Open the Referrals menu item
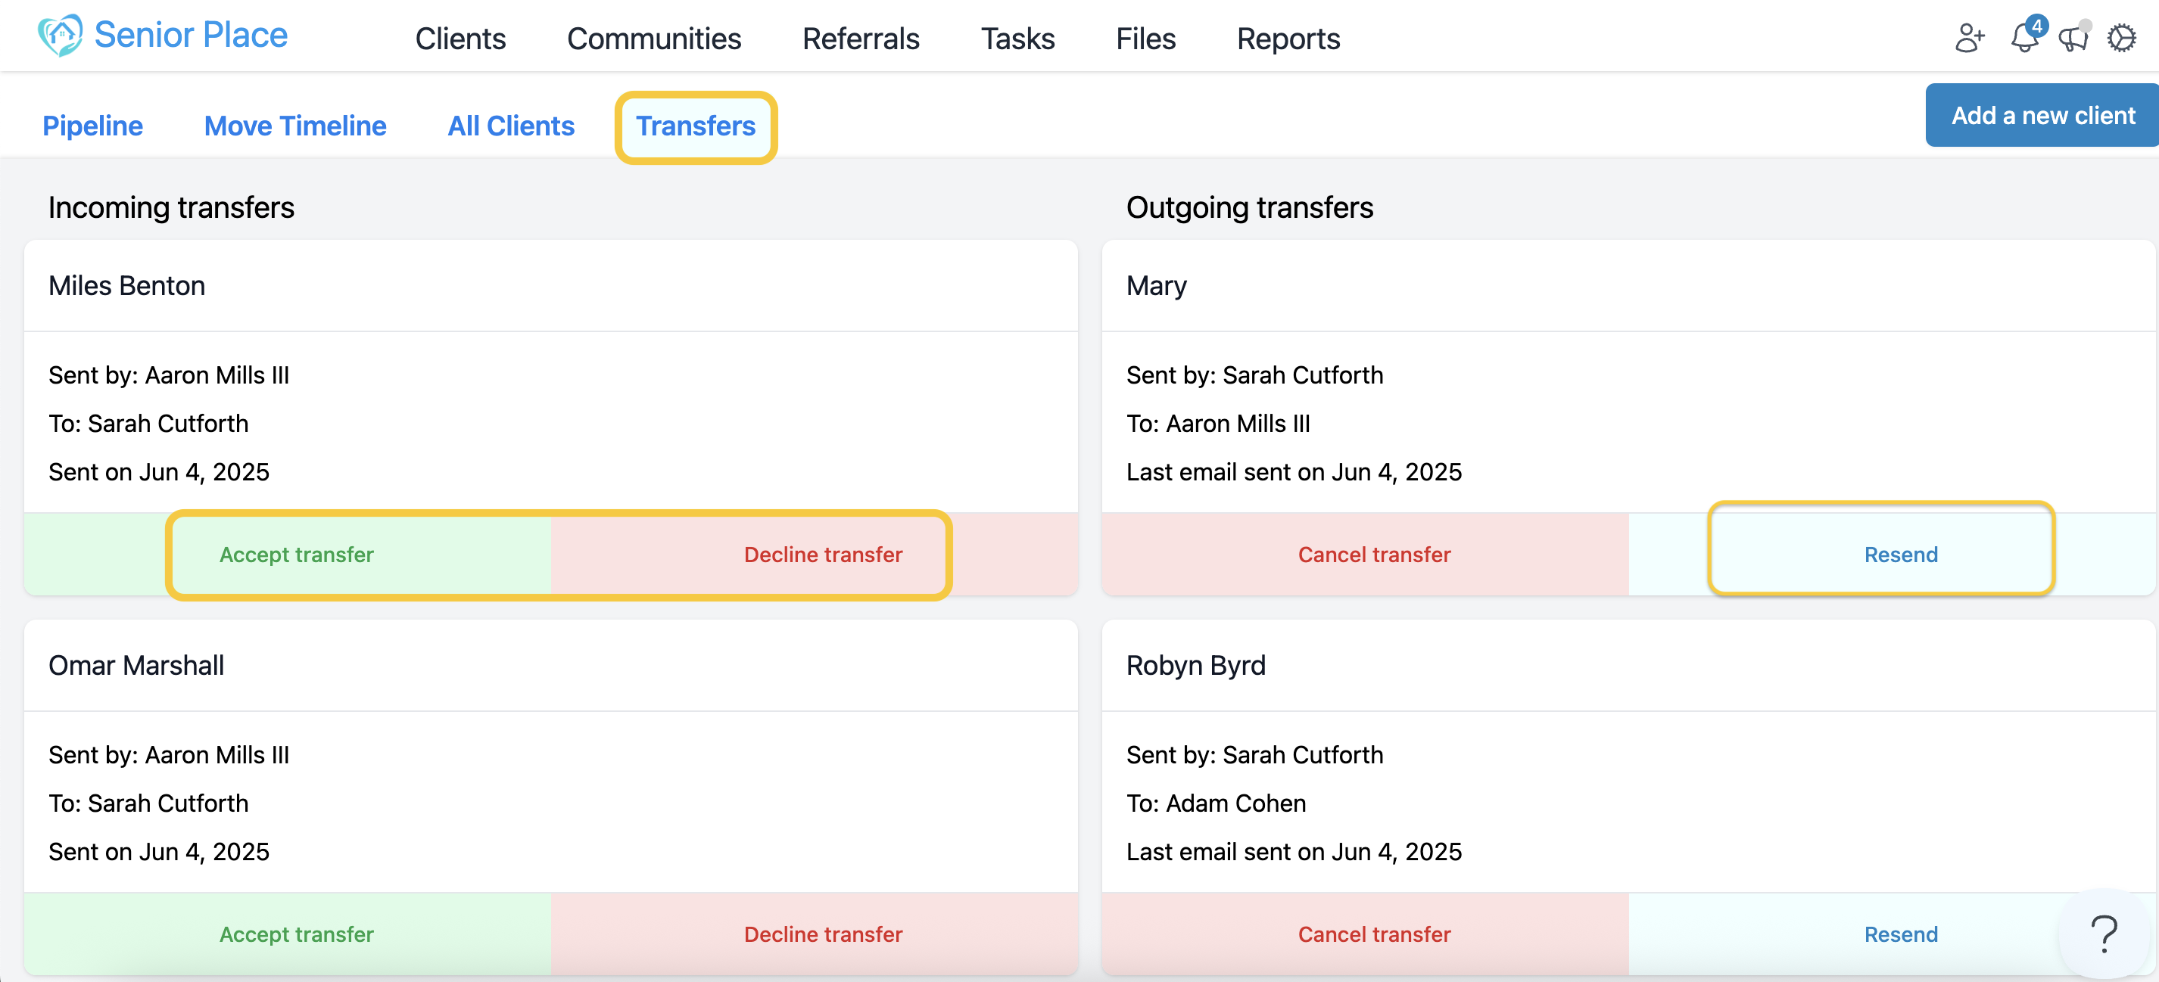 coord(861,39)
